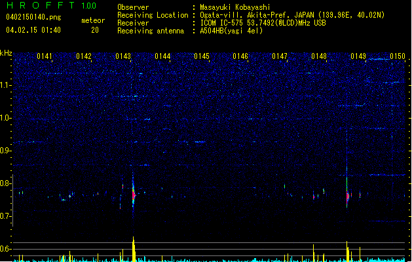The height and width of the screenshot is (262, 412).
Task: Click the 0.9 kHz axis label
Action: 6,151
